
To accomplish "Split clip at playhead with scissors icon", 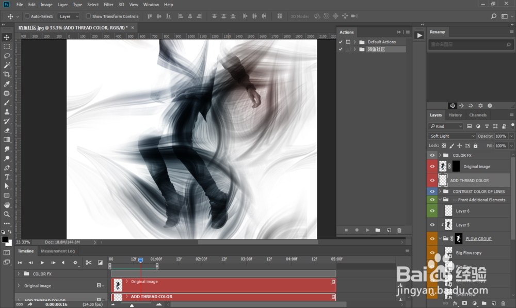I will pyautogui.click(x=89, y=262).
